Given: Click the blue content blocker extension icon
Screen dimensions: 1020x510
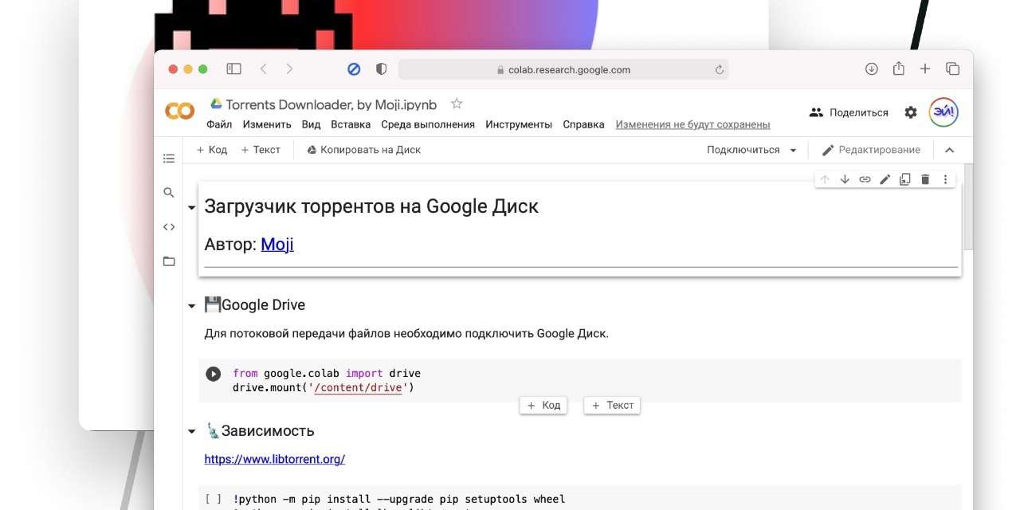Looking at the screenshot, I should point(354,69).
